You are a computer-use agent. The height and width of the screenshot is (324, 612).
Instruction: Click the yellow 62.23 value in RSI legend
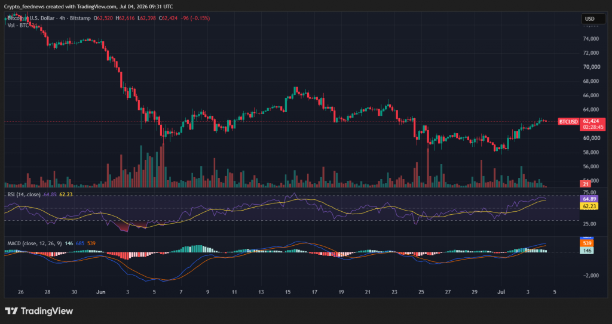coord(66,194)
